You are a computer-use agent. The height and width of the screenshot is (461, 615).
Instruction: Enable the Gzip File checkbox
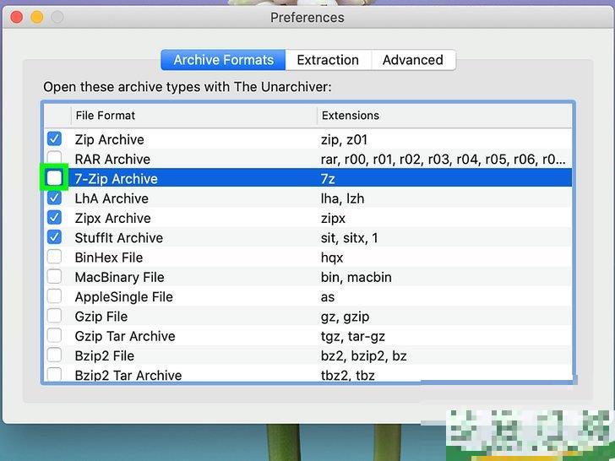55,317
